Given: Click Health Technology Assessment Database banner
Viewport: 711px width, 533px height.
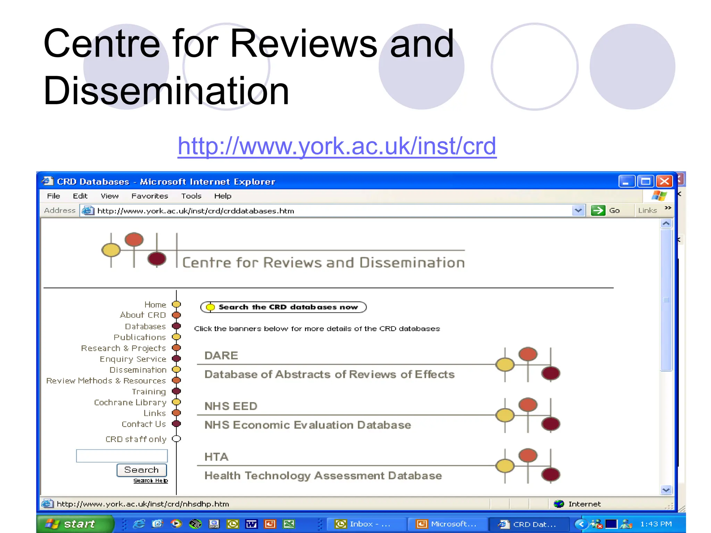Looking at the screenshot, I should click(323, 475).
